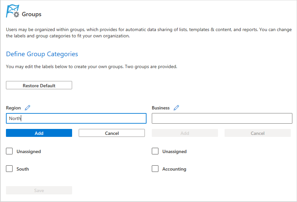Screen dimensions: 297x202
Task: Click the pencil icon beside Business
Action: click(176, 108)
